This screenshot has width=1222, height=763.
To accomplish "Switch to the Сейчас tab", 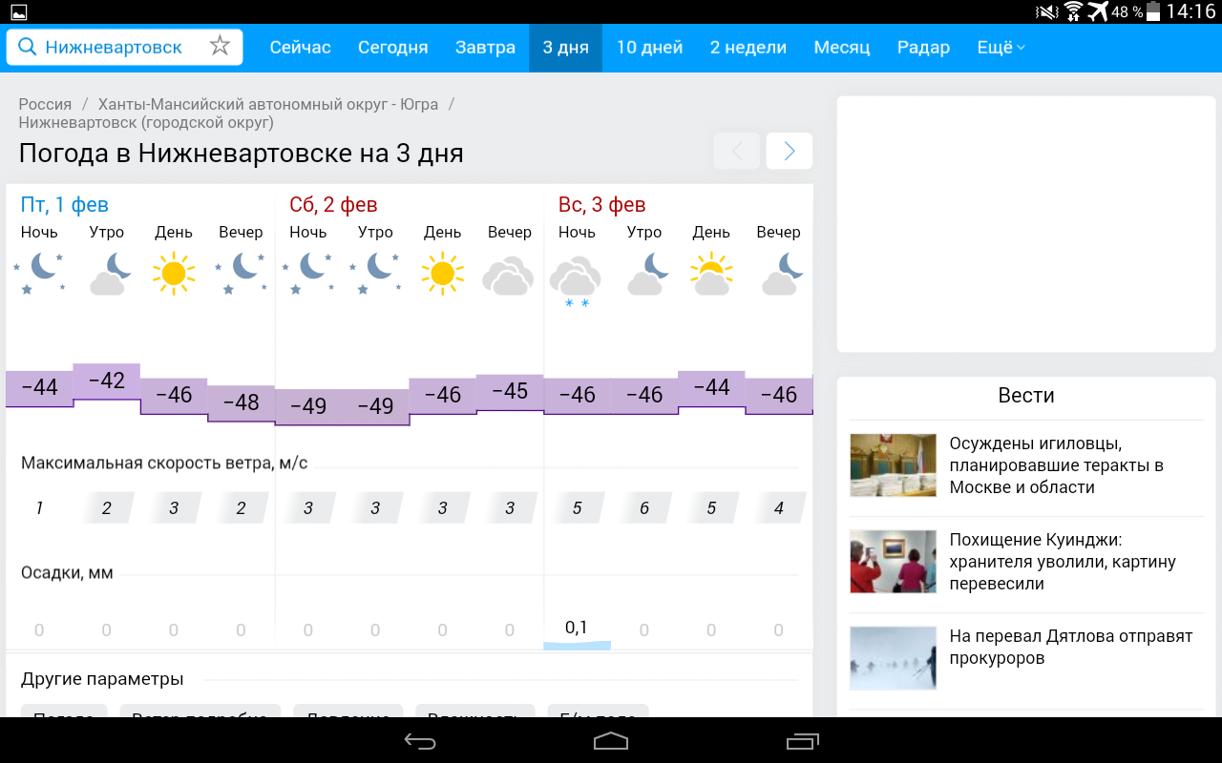I will (x=301, y=48).
